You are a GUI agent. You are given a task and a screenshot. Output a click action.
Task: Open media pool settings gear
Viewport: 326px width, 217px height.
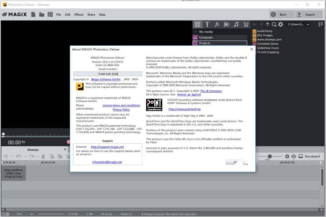[x=281, y=24]
